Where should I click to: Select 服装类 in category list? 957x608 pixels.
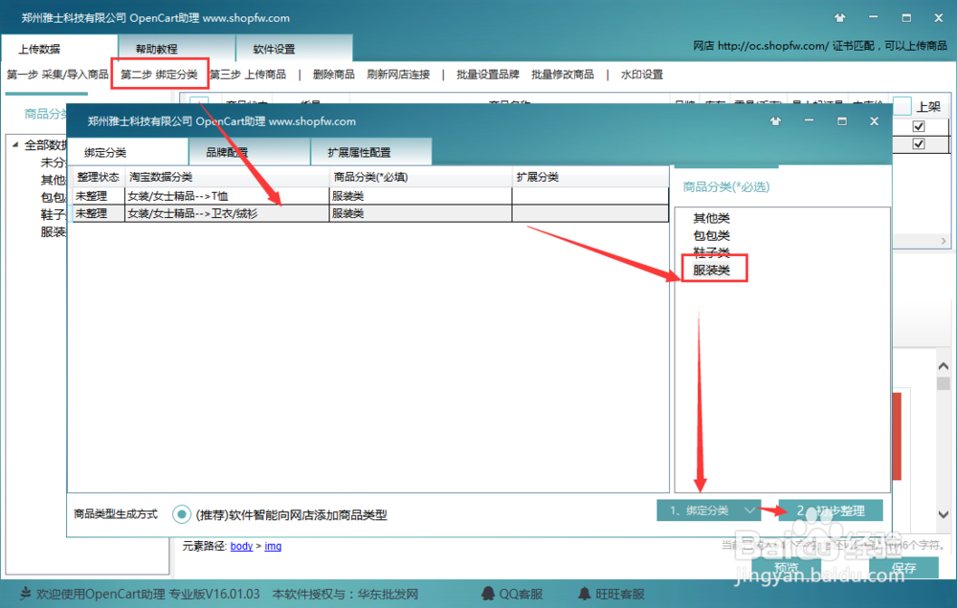coord(712,270)
